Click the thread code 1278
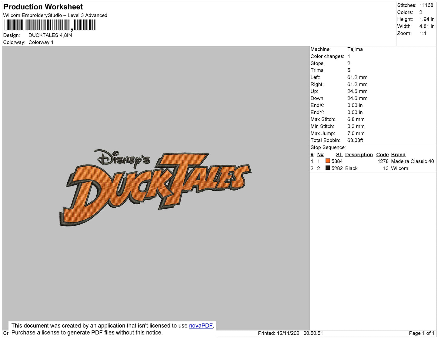 pyautogui.click(x=383, y=161)
